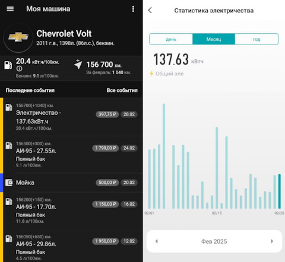Tap the Chevrolet Volt title
The height and width of the screenshot is (262, 285).
click(64, 34)
